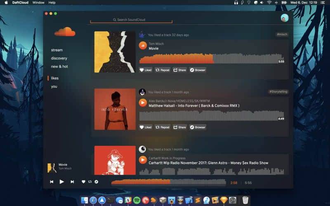Share the Movie track
This screenshot has height=206, width=330.
(180, 70)
